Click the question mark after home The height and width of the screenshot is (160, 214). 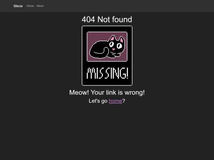click(x=124, y=101)
